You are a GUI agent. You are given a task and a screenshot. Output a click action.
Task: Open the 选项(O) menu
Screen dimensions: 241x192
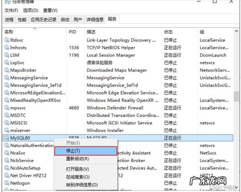[x=30, y=10]
